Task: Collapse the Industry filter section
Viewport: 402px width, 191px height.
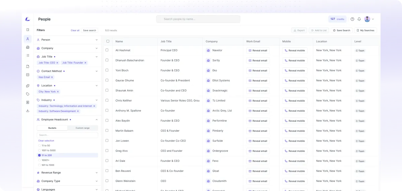Action: click(96, 100)
